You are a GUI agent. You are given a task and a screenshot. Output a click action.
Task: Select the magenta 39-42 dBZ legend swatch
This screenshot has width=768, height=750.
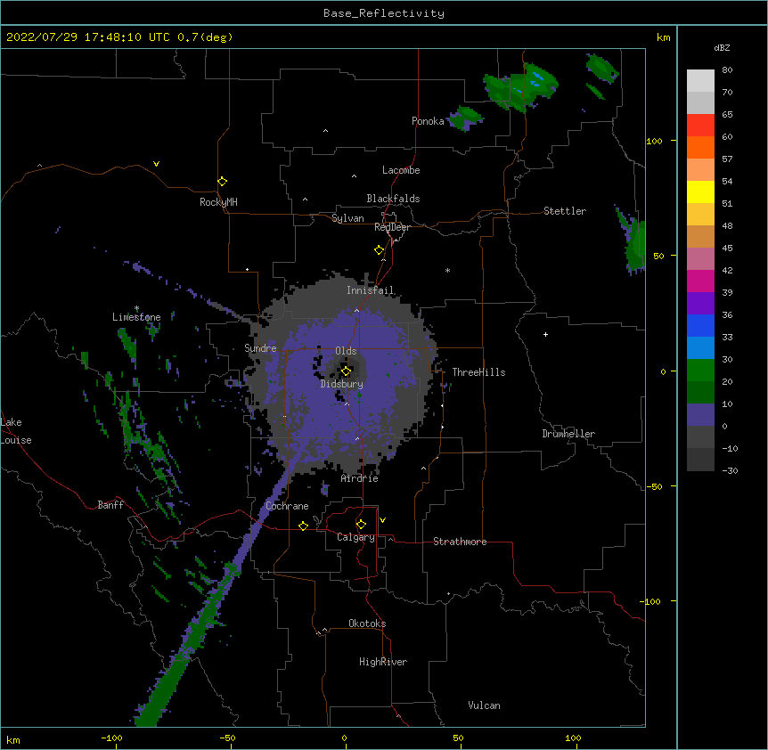700,281
